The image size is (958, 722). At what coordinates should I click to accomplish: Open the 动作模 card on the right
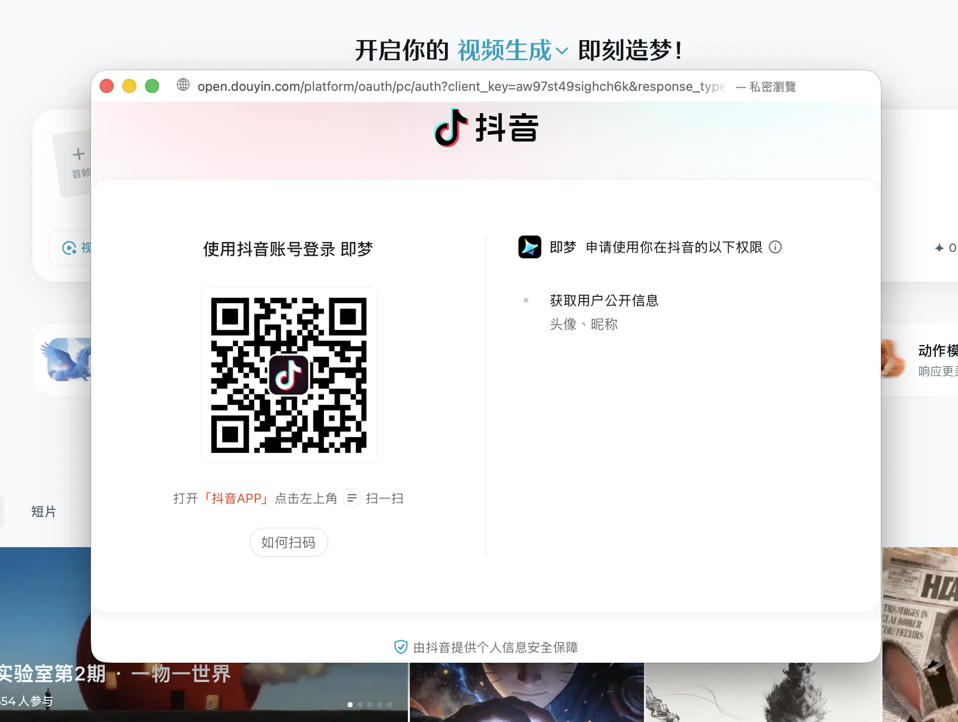click(919, 360)
